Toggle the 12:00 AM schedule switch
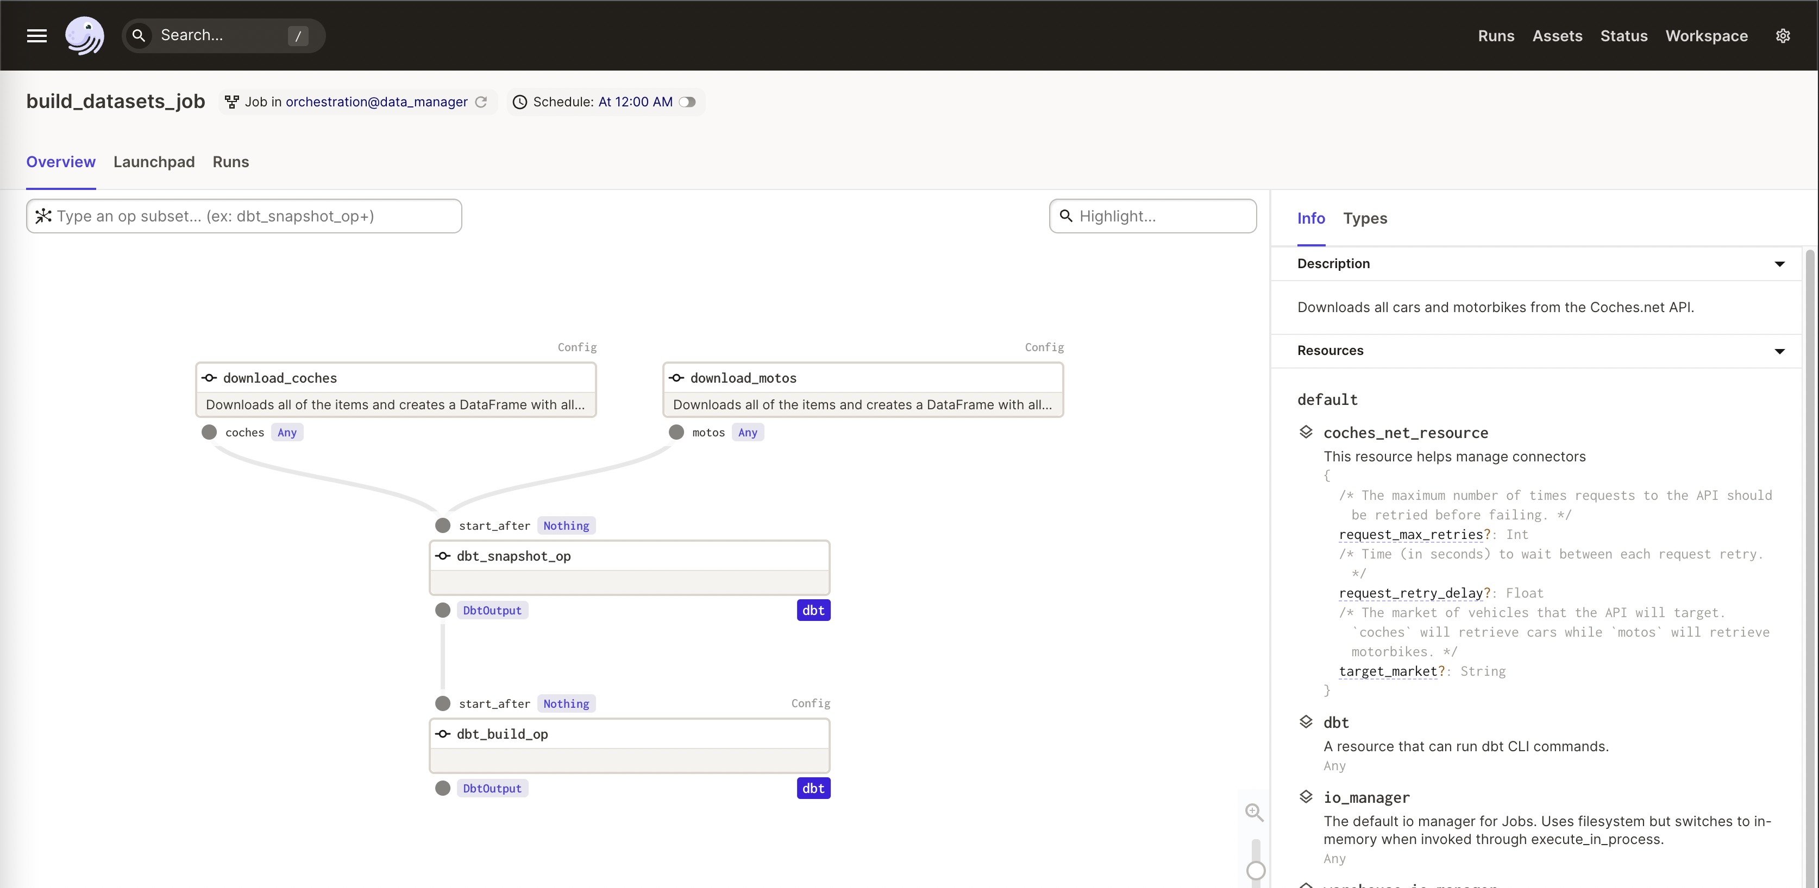 pos(688,102)
